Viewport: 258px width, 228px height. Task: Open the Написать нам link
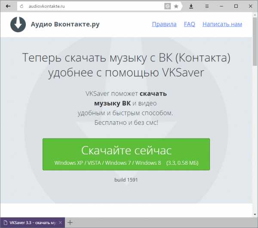222,24
